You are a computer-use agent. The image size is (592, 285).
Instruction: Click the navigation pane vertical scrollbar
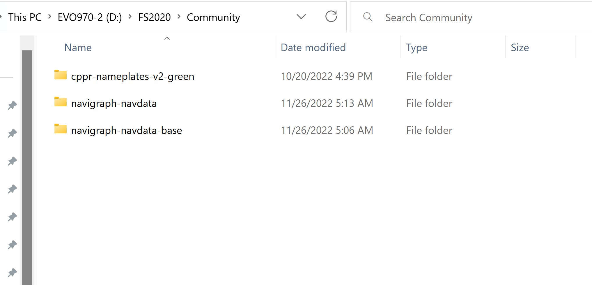click(27, 166)
